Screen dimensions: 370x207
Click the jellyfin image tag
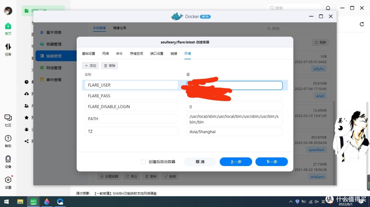(x=319, y=69)
